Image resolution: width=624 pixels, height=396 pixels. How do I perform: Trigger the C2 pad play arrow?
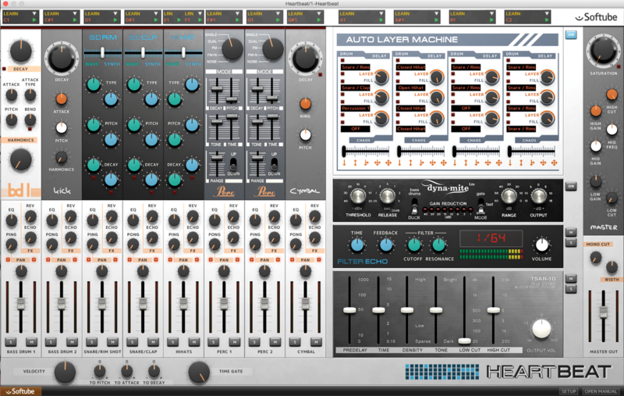tap(548, 20)
